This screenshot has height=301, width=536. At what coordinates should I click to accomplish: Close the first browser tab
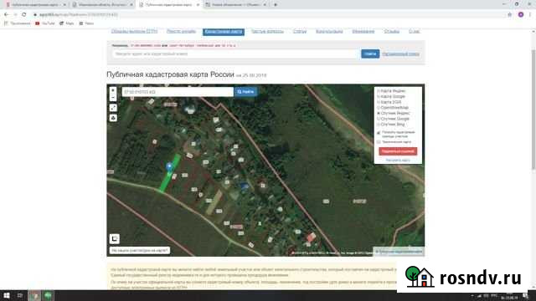point(64,5)
